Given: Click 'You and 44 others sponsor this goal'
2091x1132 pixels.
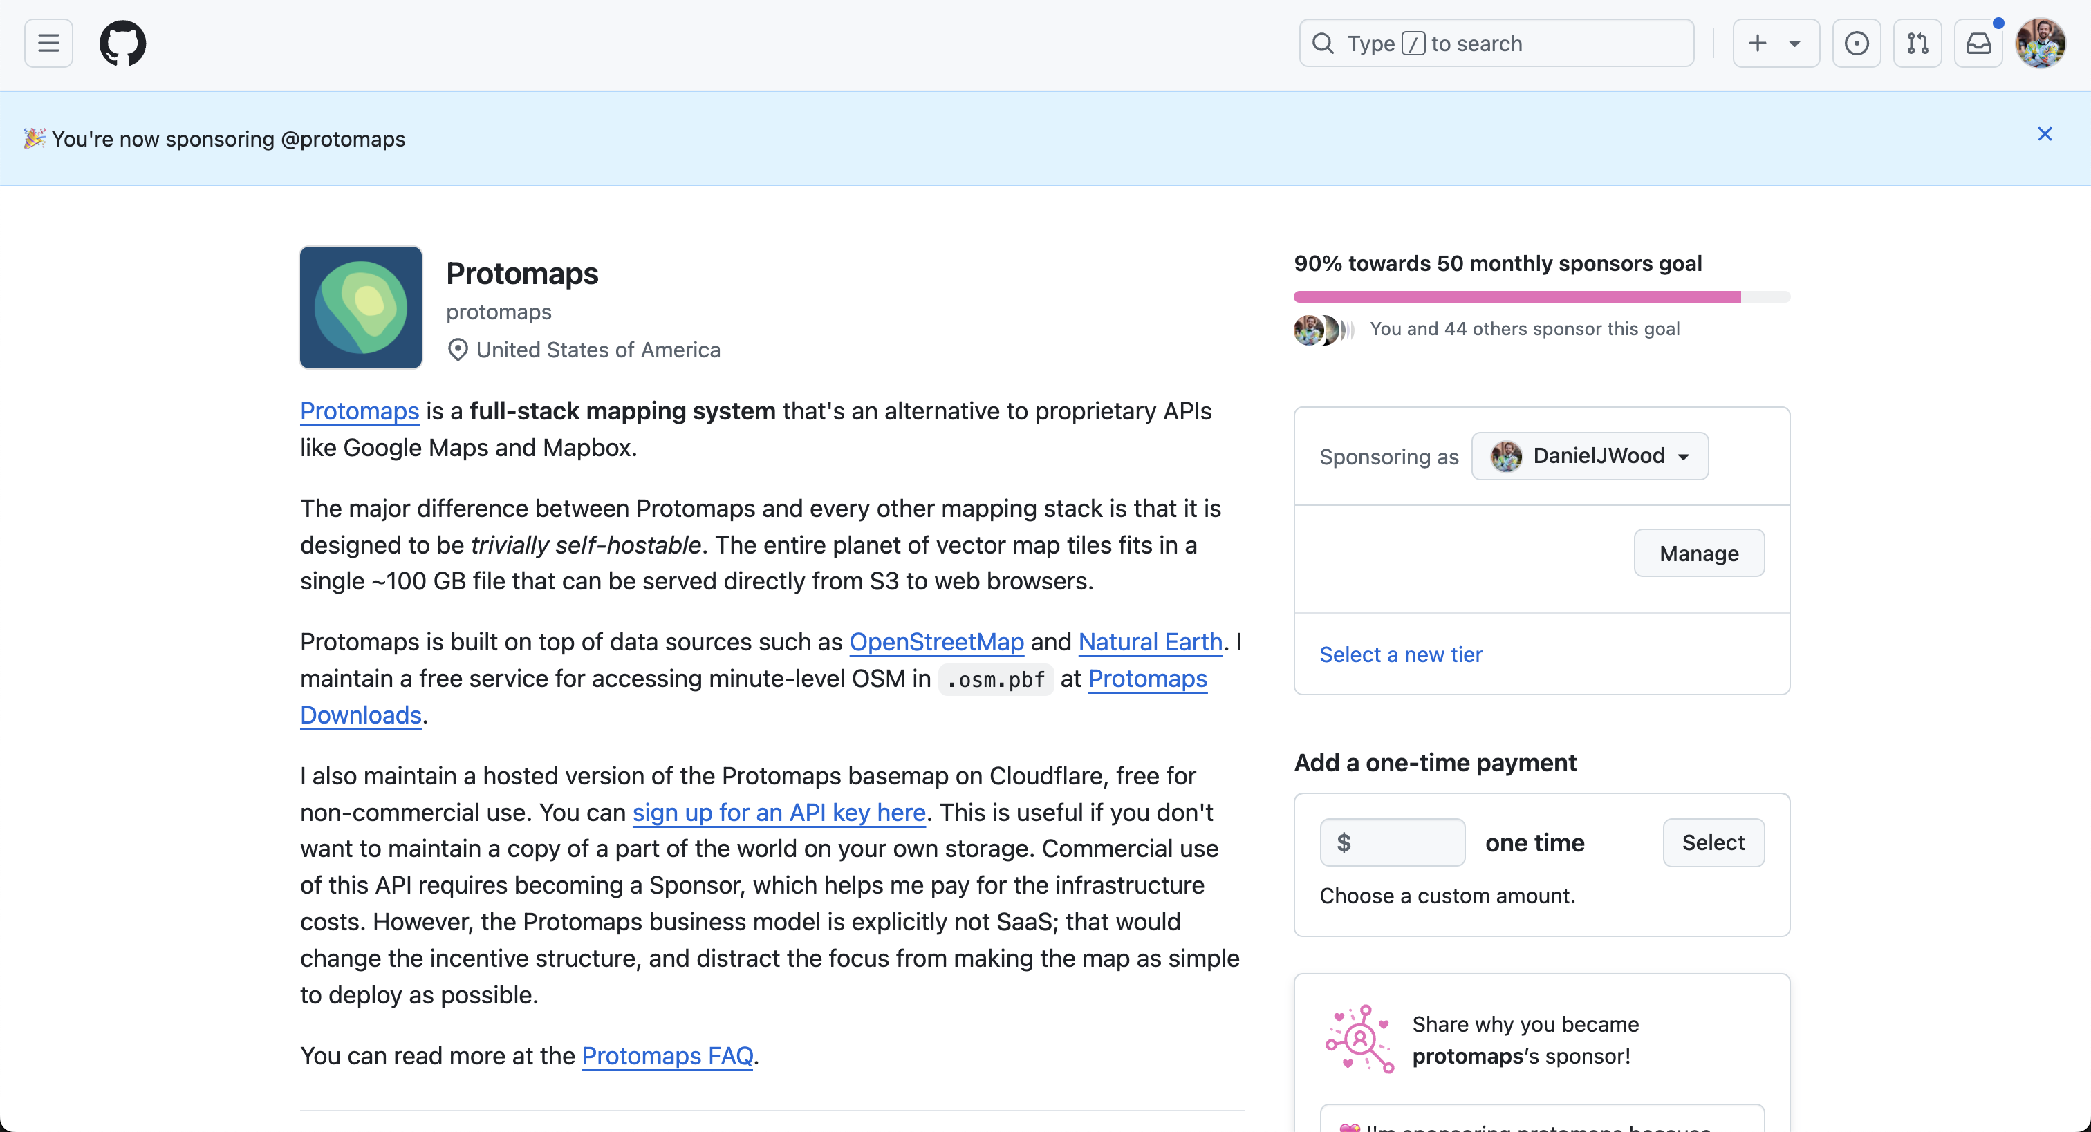Looking at the screenshot, I should pos(1525,329).
